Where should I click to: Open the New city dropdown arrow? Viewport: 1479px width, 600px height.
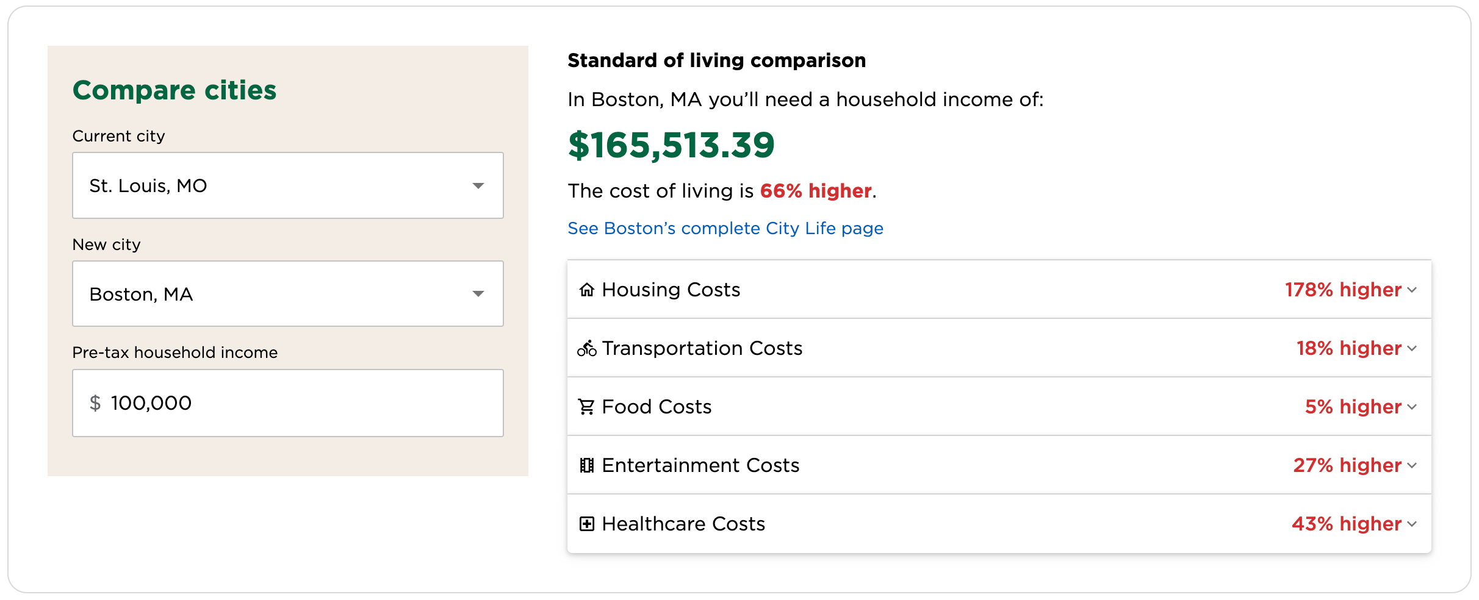tap(478, 294)
